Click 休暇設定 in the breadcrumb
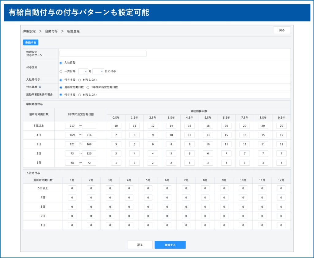314x258 pixels. click(x=29, y=31)
